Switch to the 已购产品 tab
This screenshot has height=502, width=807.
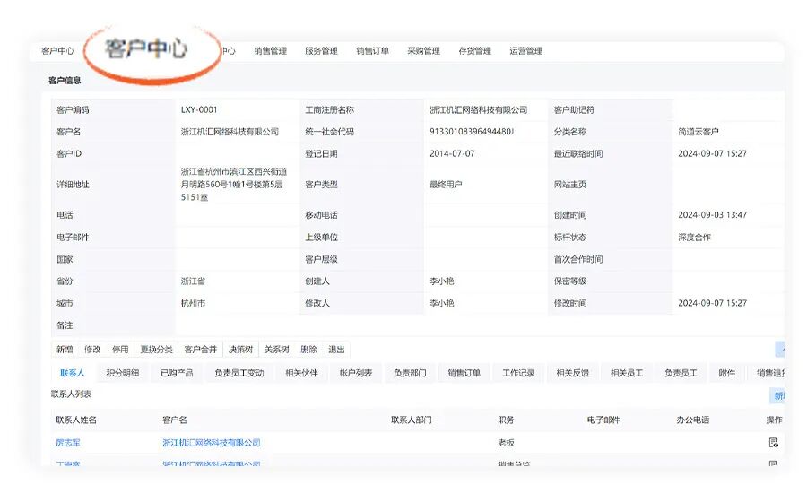point(177,373)
